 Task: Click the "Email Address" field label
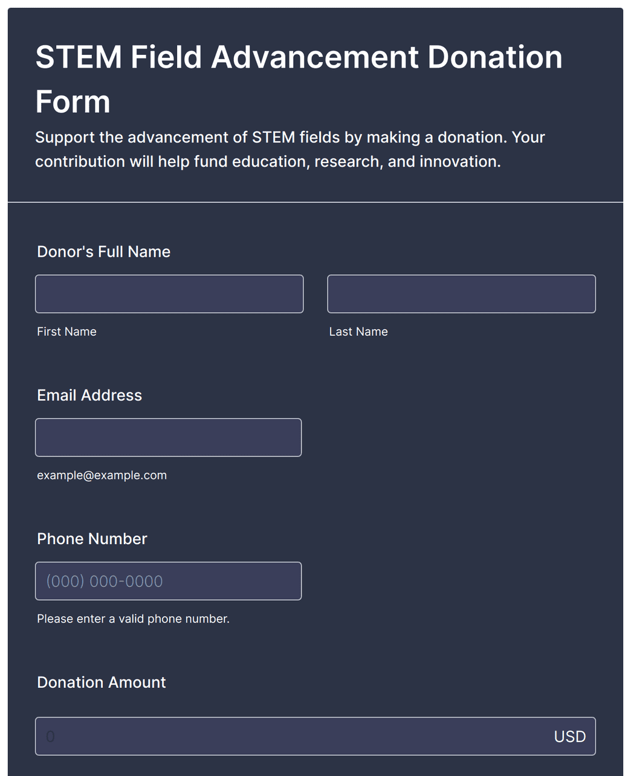click(89, 396)
